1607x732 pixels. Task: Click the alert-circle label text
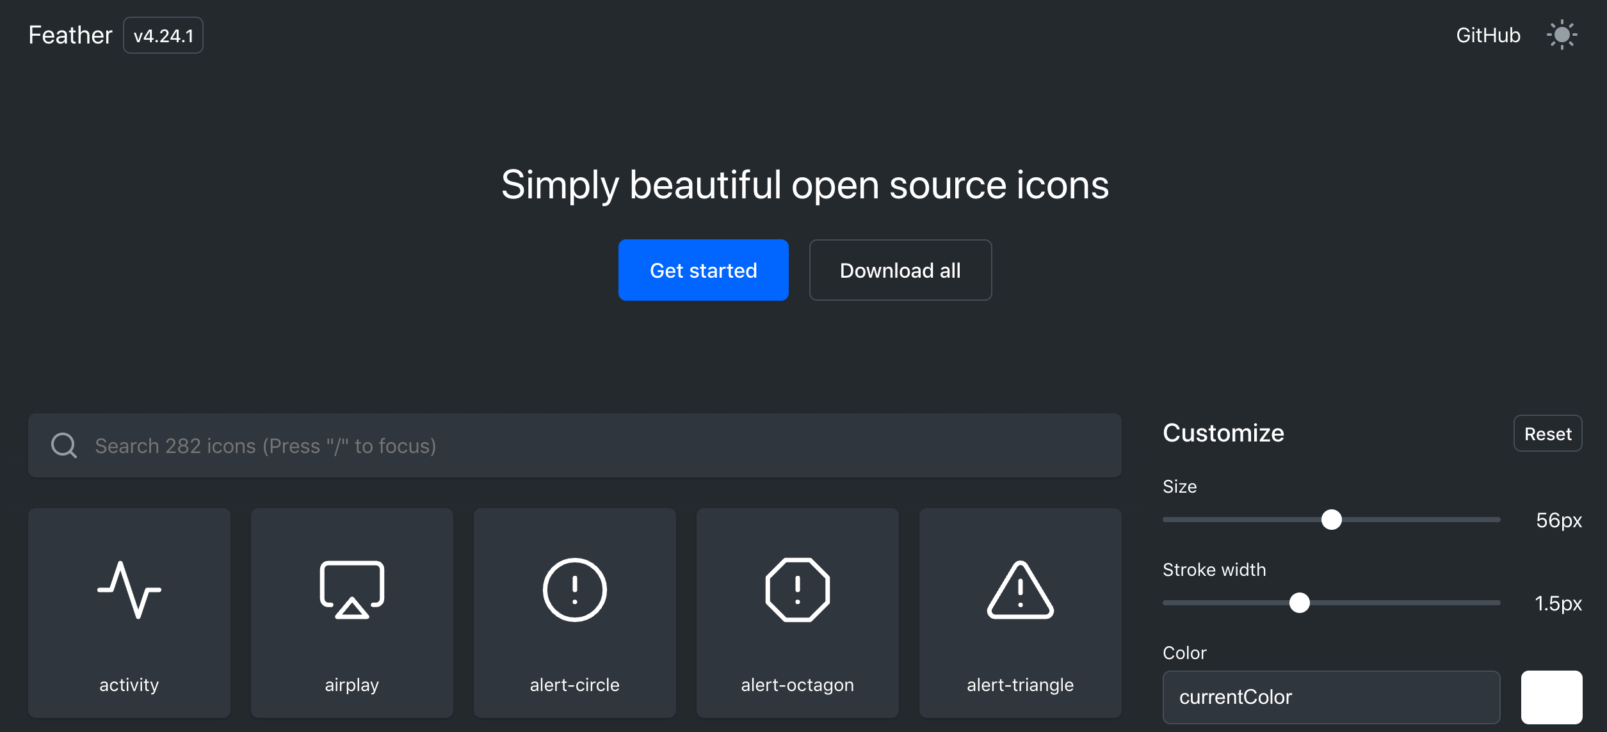coord(574,685)
